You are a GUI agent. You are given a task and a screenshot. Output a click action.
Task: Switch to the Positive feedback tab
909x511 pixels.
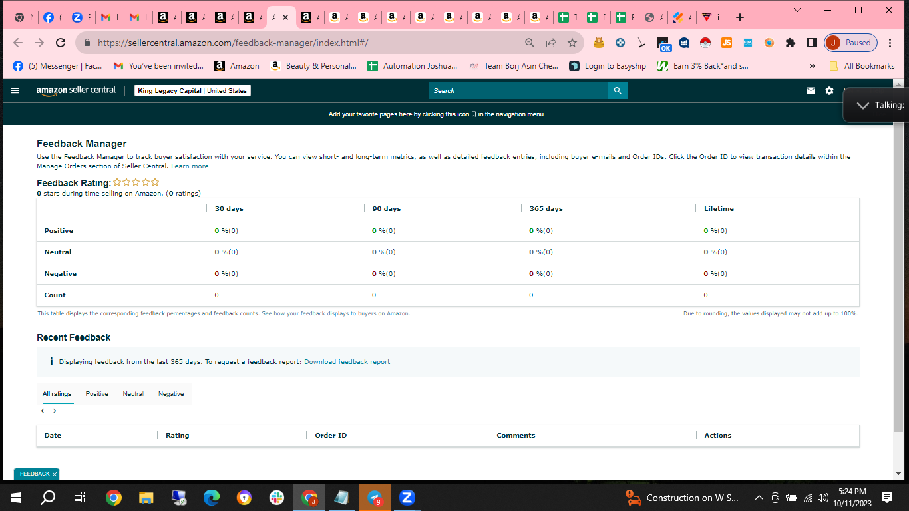[x=97, y=394]
